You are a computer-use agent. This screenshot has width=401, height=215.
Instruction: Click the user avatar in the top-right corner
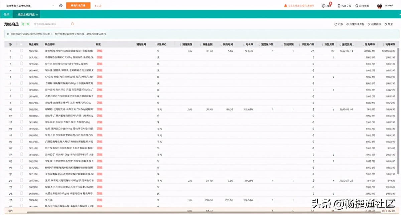point(380,6)
